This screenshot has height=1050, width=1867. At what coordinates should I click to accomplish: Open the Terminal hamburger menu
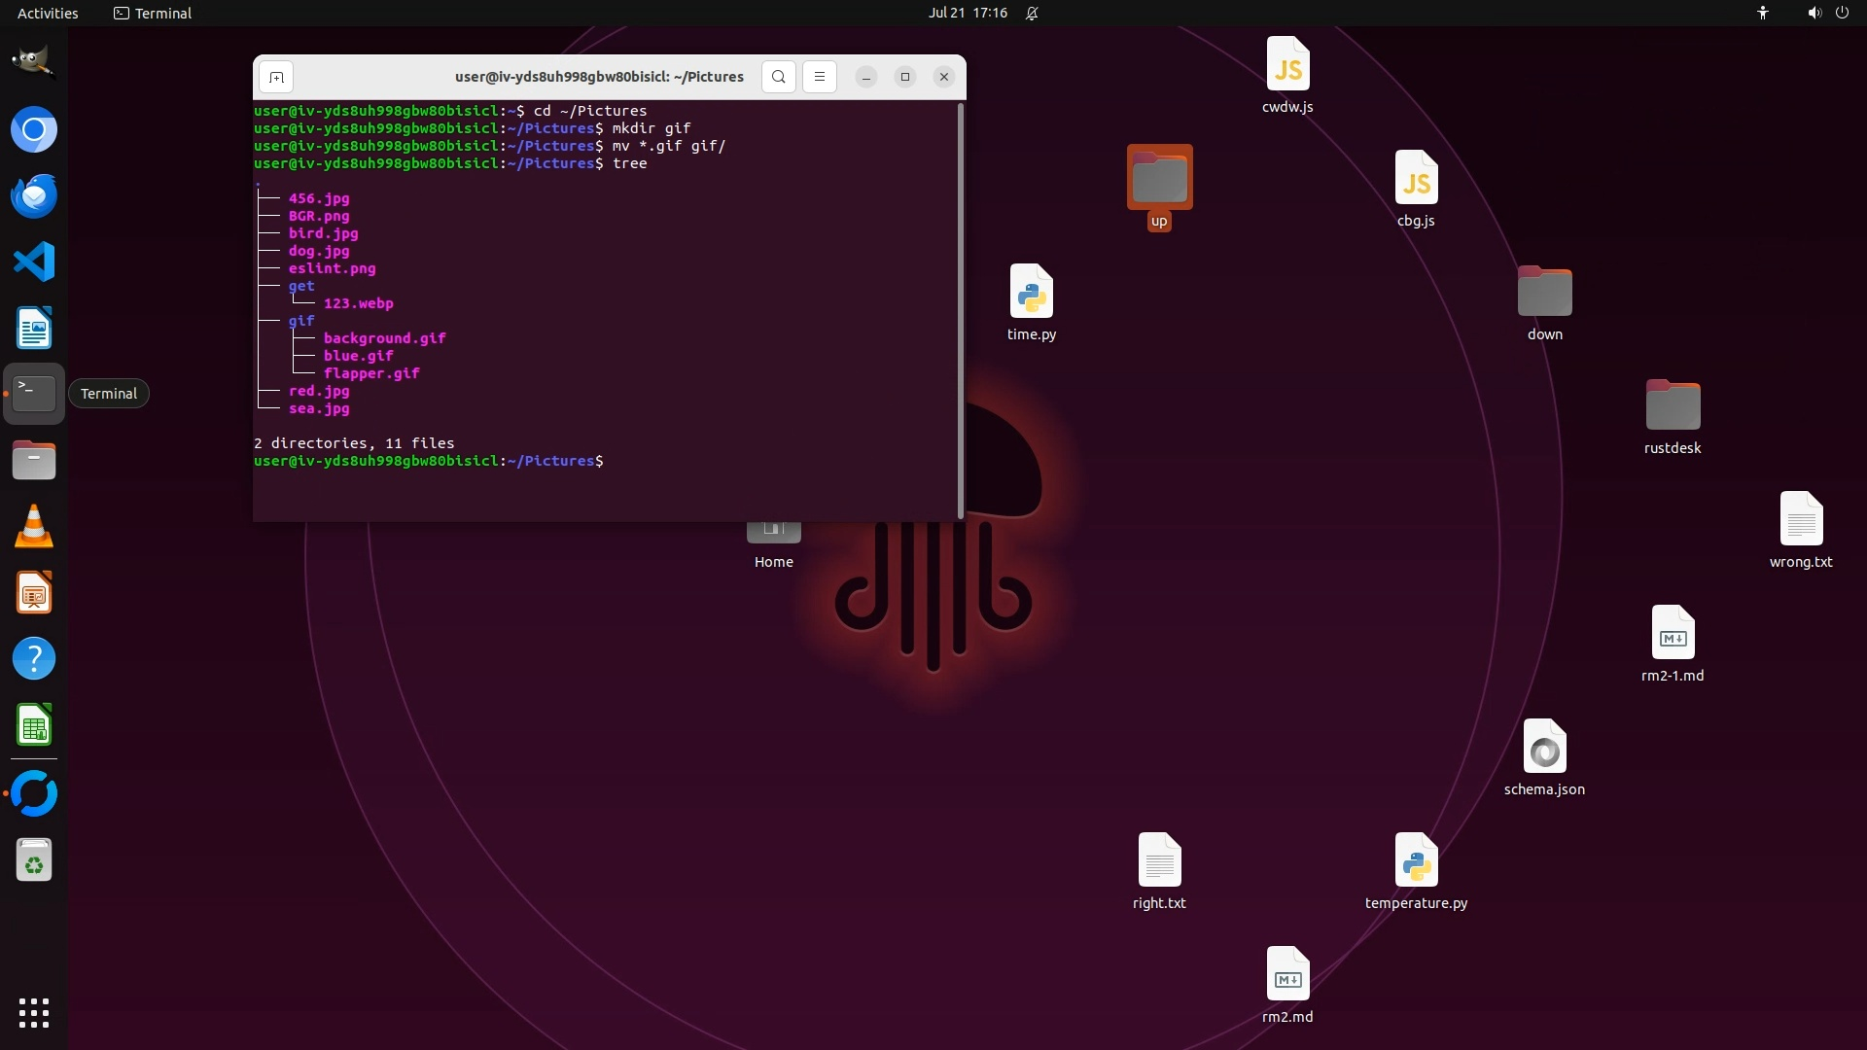819,77
